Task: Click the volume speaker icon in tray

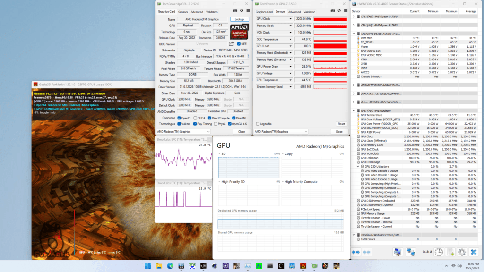Action: pos(459,266)
